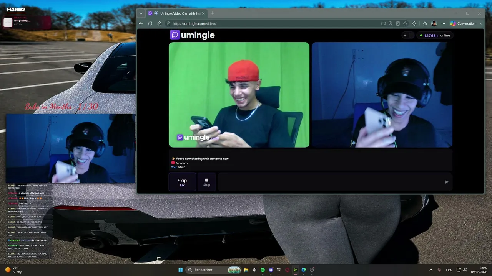Click the H4RR2 stream title overlay

click(x=16, y=10)
